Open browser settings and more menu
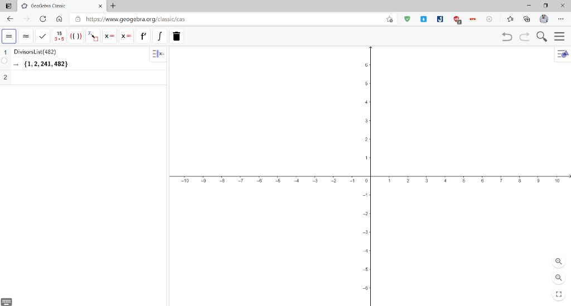Viewport: 571px width, 306px height. pos(561,19)
